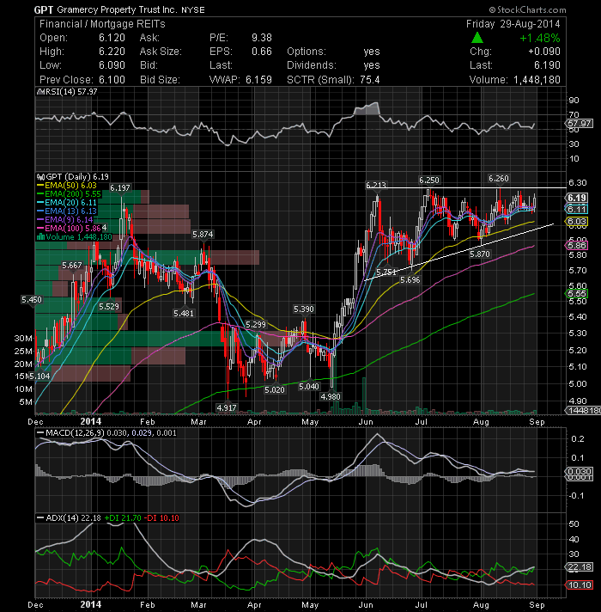Select the pink EMA(100) legend line
This screenshot has height=612, width=601.
pyautogui.click(x=40, y=229)
